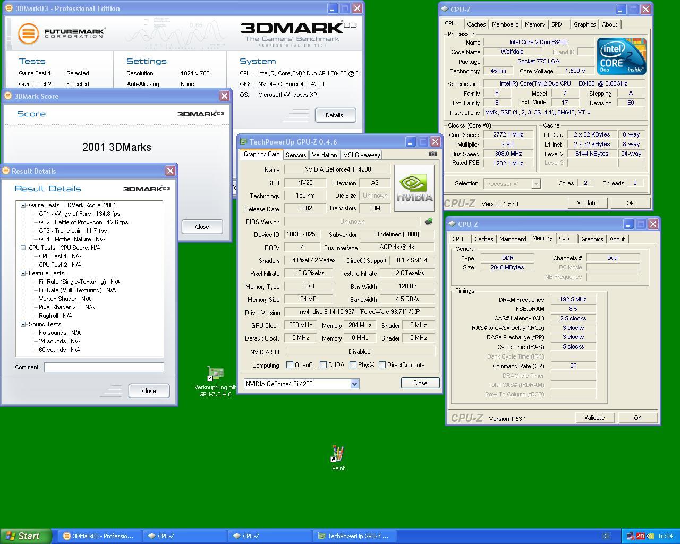Select GT4 - Mother Nature result
This screenshot has width=680, height=544.
(72, 239)
